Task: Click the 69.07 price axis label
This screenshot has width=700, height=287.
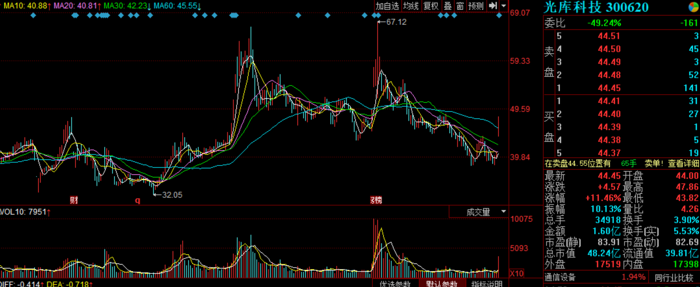Action: coord(520,13)
